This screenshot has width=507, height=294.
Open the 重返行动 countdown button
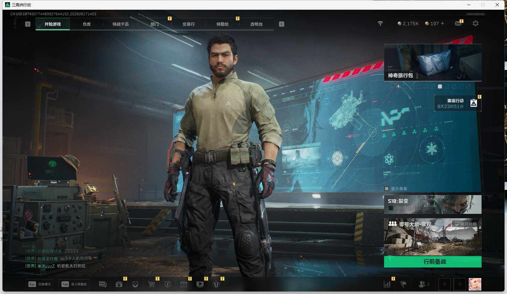(457, 103)
